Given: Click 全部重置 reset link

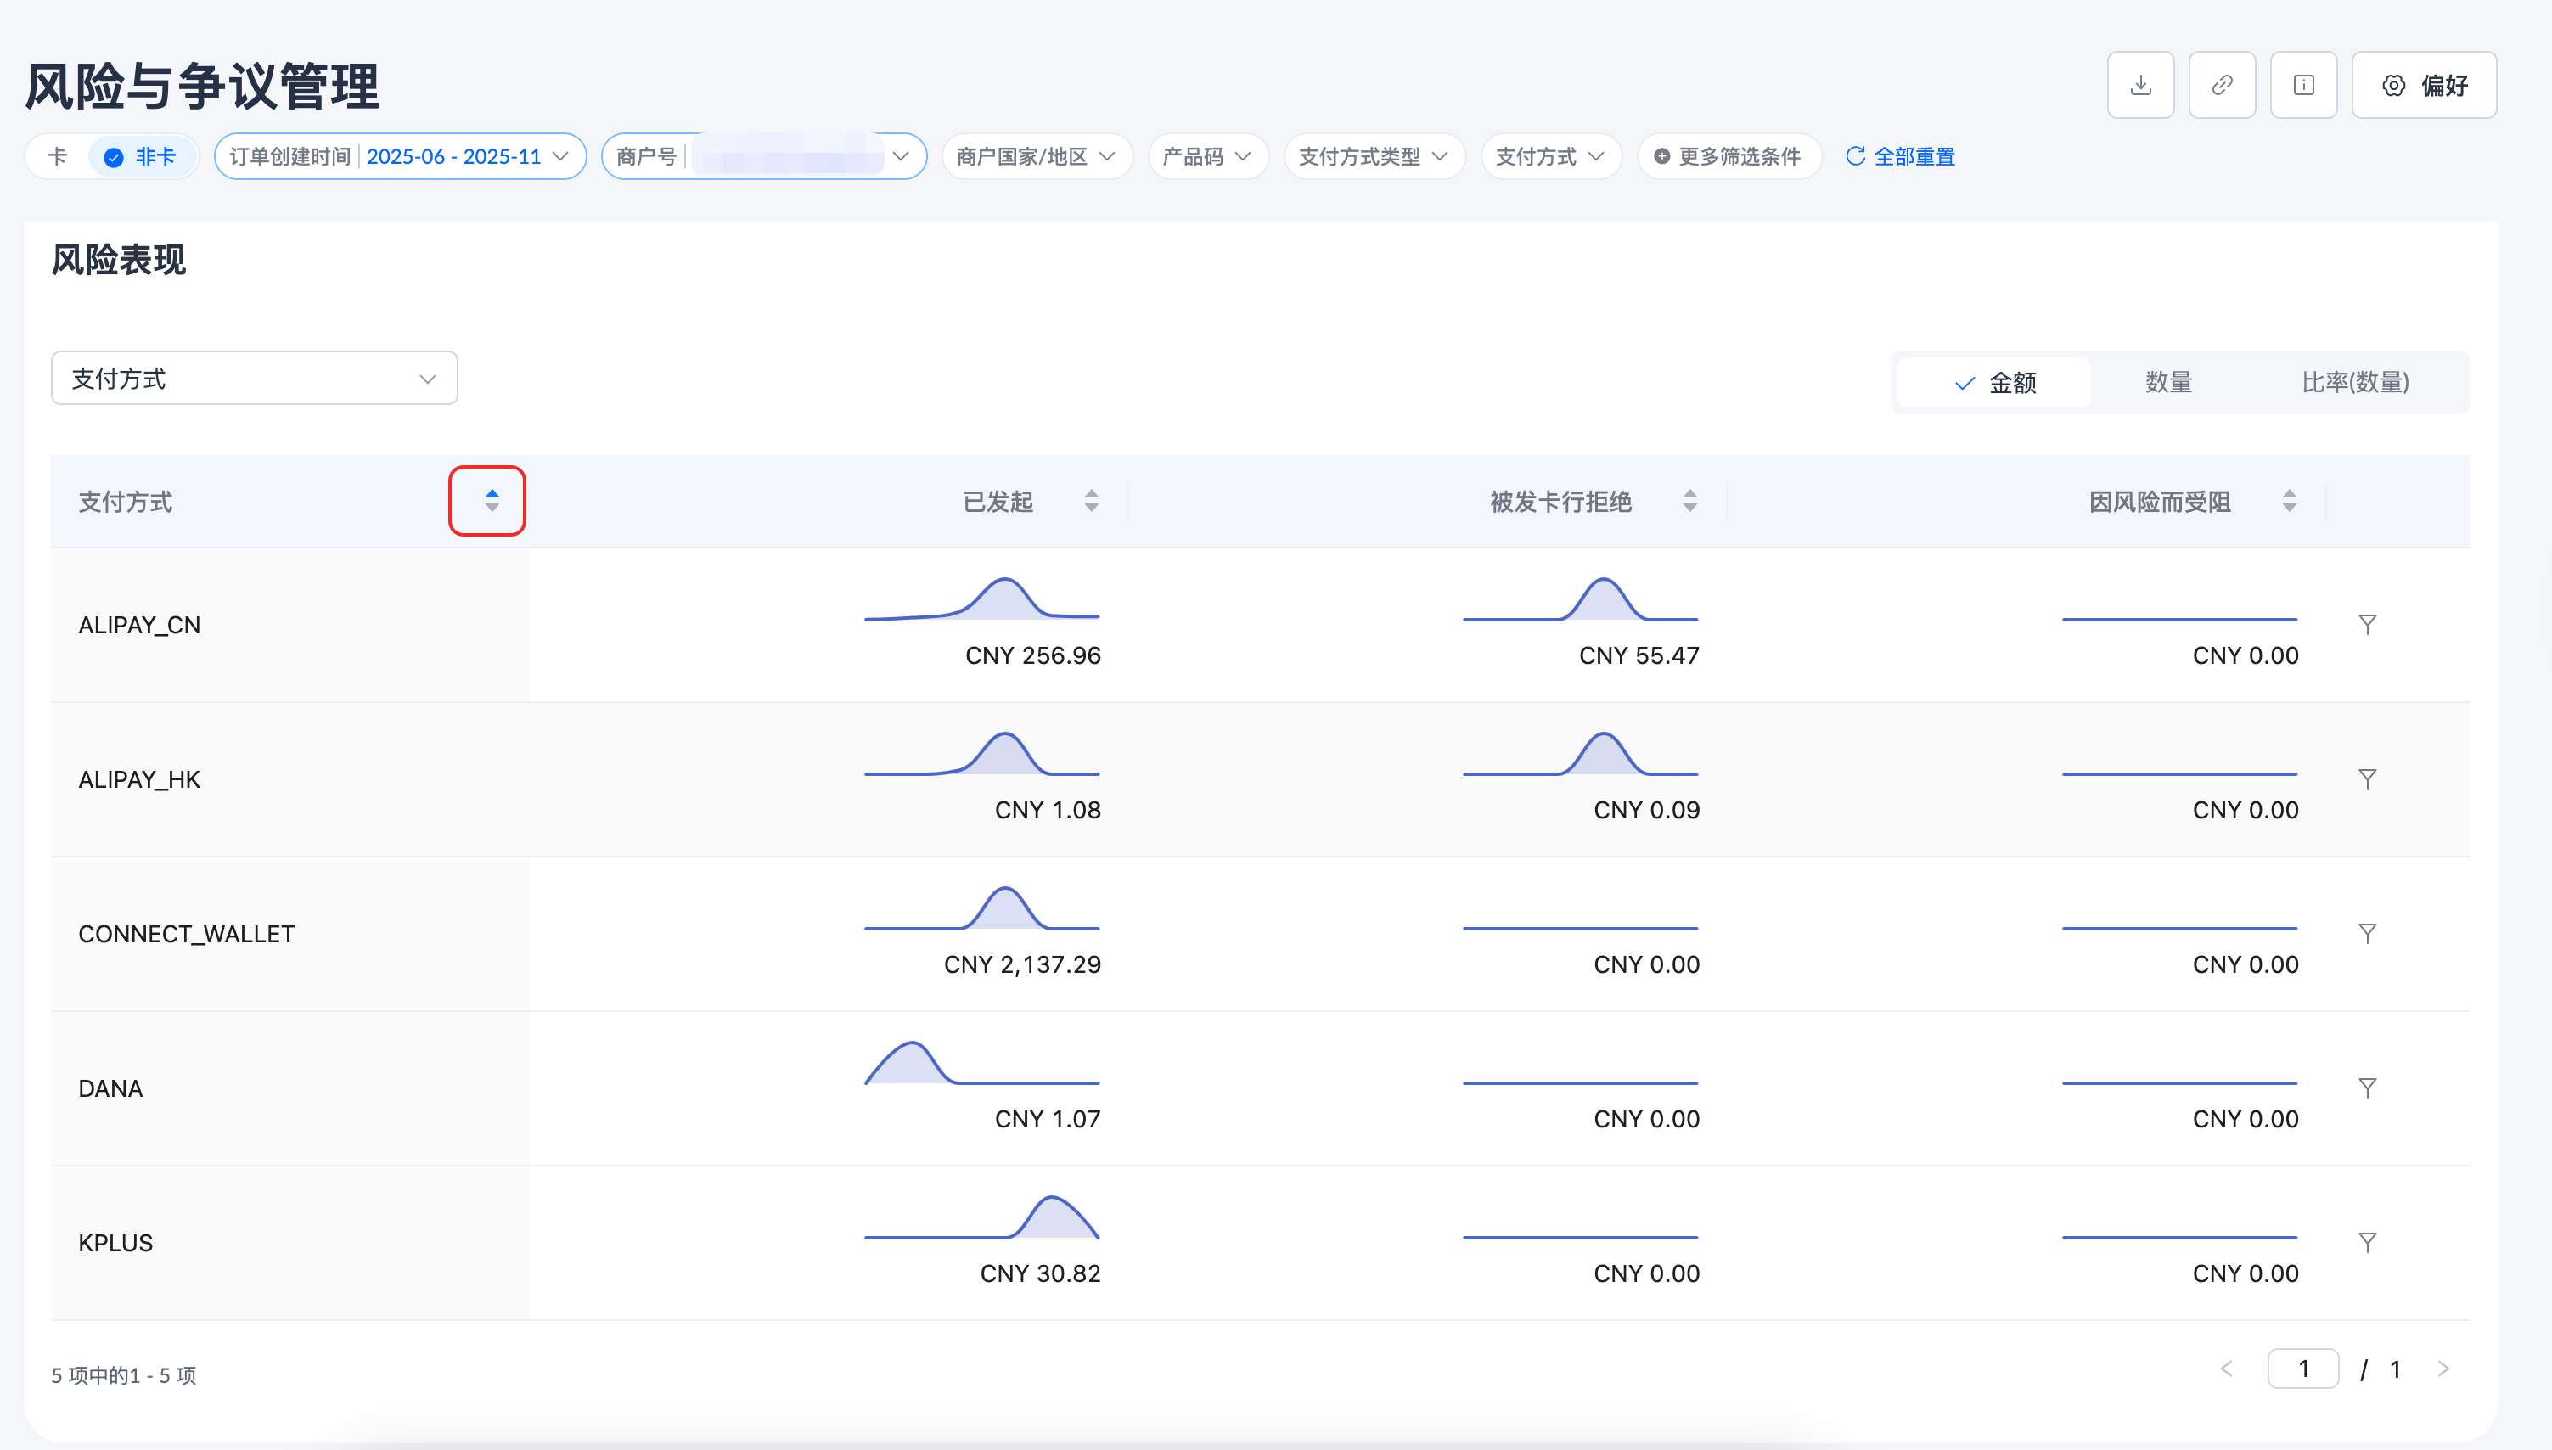Looking at the screenshot, I should tap(1901, 157).
